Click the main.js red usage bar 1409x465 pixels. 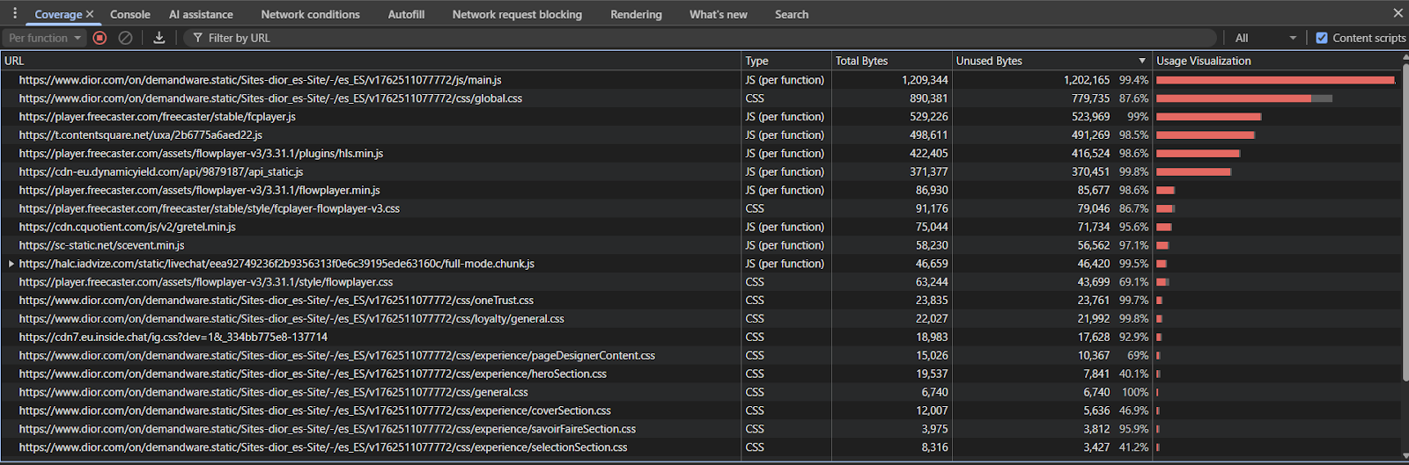[1274, 80]
